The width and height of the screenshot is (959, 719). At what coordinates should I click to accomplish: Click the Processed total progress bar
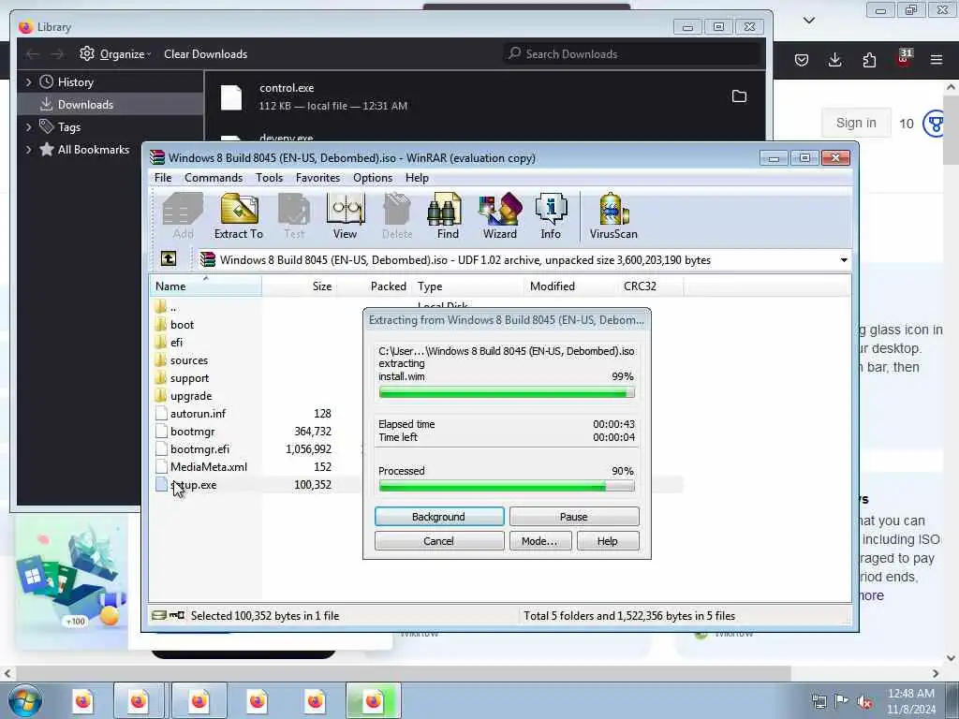[507, 486]
